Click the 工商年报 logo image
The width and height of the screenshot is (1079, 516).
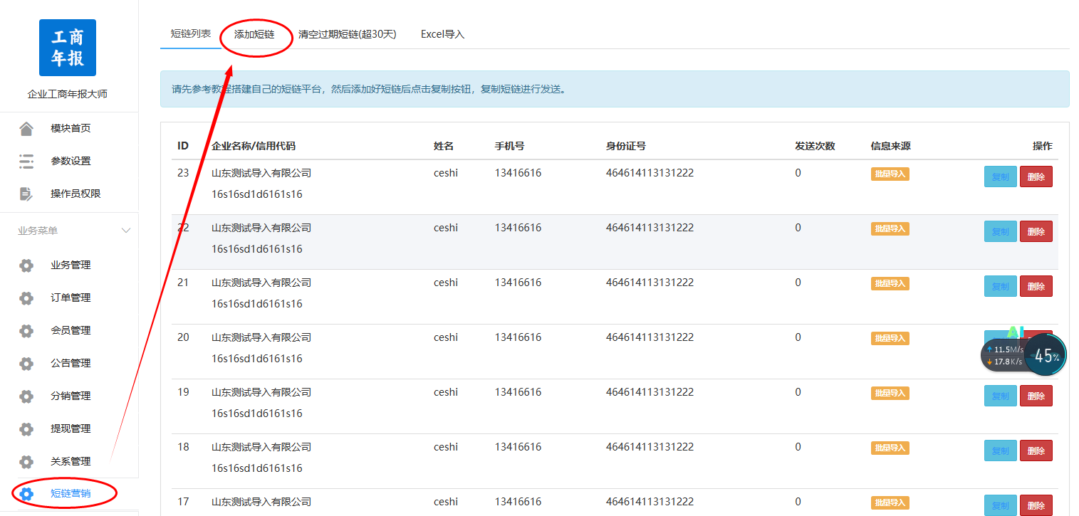coord(68,48)
